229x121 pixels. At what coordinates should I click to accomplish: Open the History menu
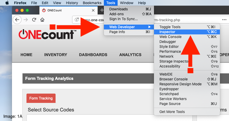(x=72, y=3)
